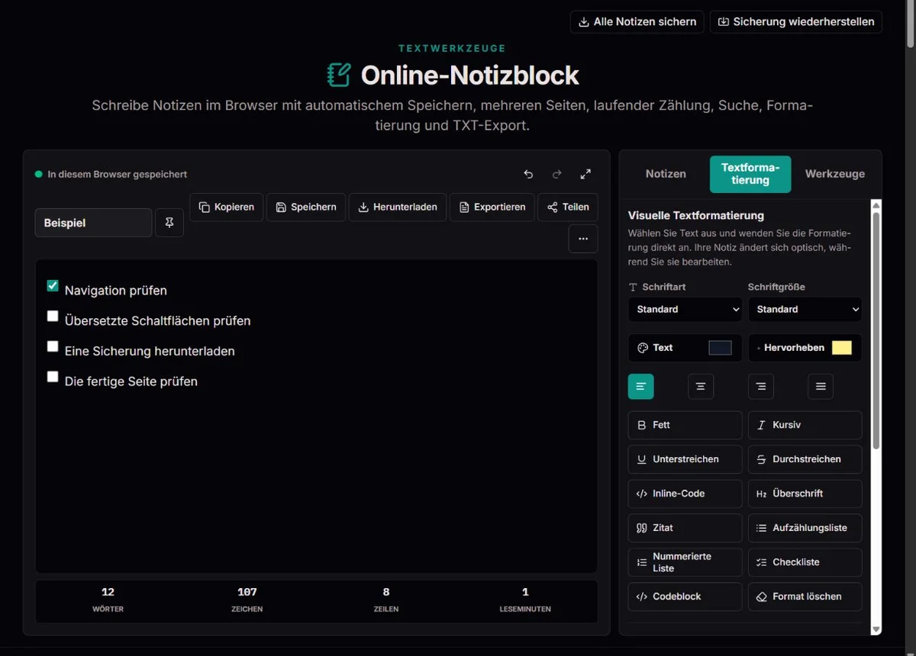Check Übersetzte Schaltflächen prüfen item
916x656 pixels.
[53, 316]
